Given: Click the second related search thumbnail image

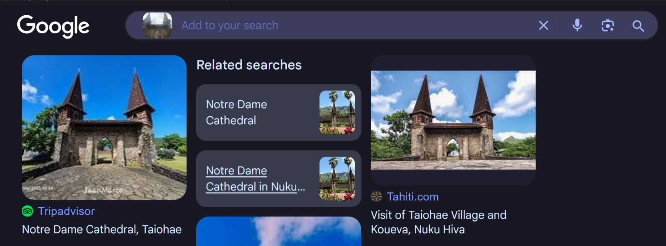Looking at the screenshot, I should 337,179.
